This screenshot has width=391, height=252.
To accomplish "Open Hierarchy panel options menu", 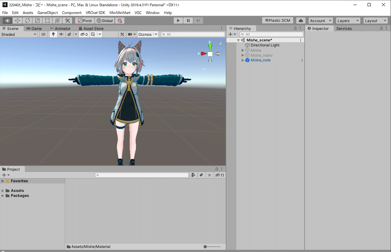I will [300, 28].
